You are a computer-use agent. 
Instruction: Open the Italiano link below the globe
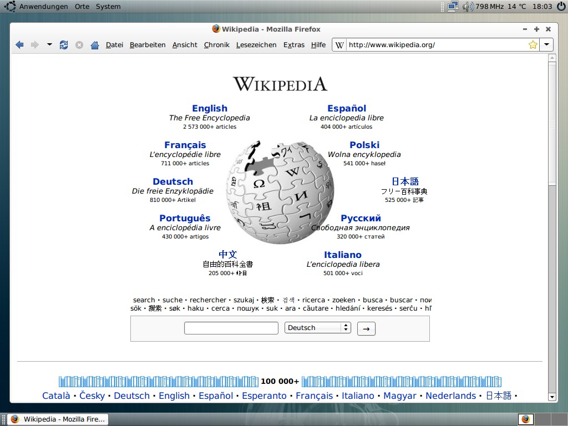[343, 255]
